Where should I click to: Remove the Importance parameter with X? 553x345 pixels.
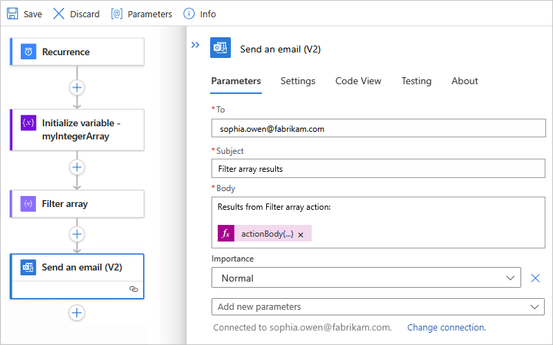point(535,278)
